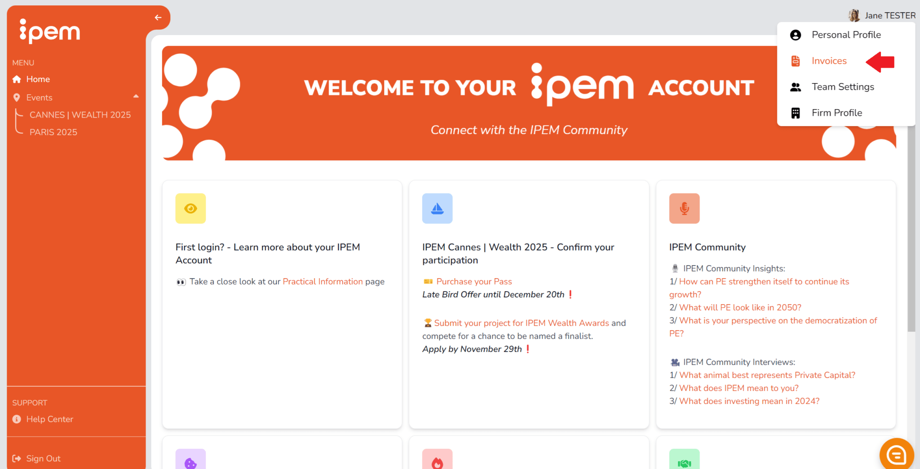The width and height of the screenshot is (920, 469).
Task: Select the Personal Profile icon
Action: coord(796,35)
